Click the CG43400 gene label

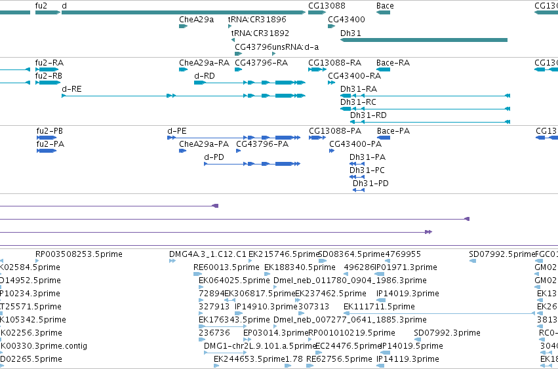[346, 20]
